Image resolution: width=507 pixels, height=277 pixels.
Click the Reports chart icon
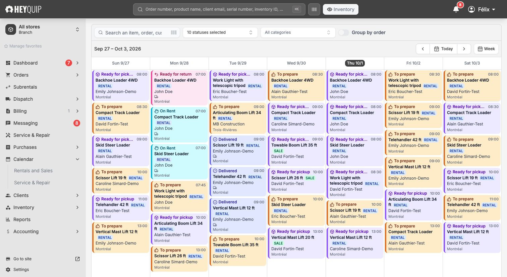(8, 219)
